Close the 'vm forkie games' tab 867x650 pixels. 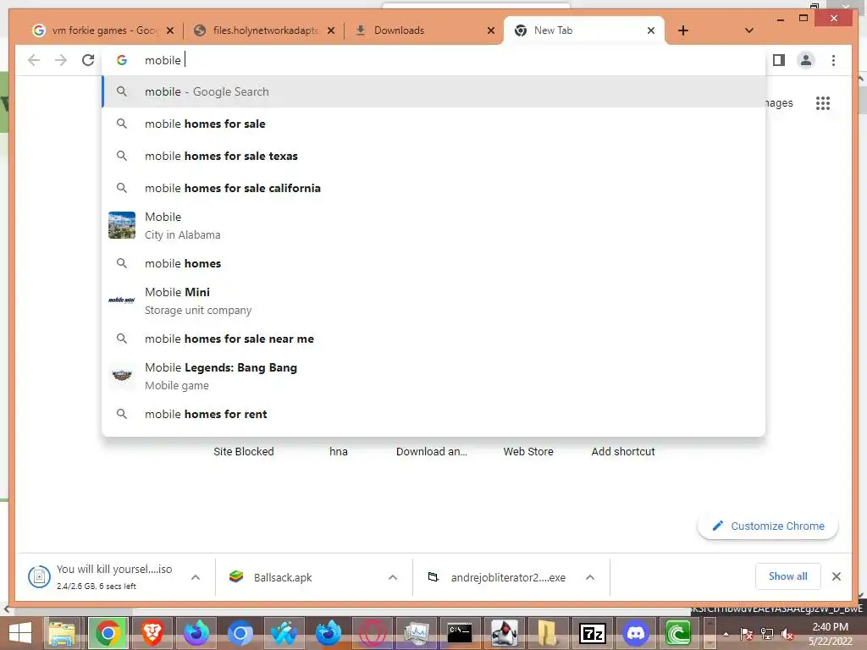170,30
